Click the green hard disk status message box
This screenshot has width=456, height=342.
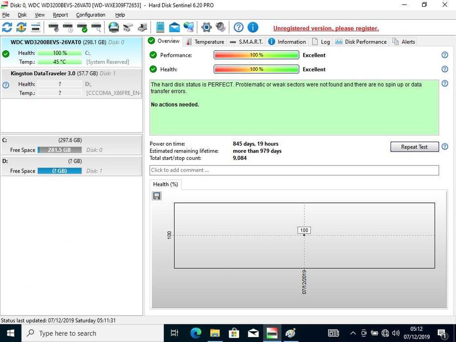point(294,107)
